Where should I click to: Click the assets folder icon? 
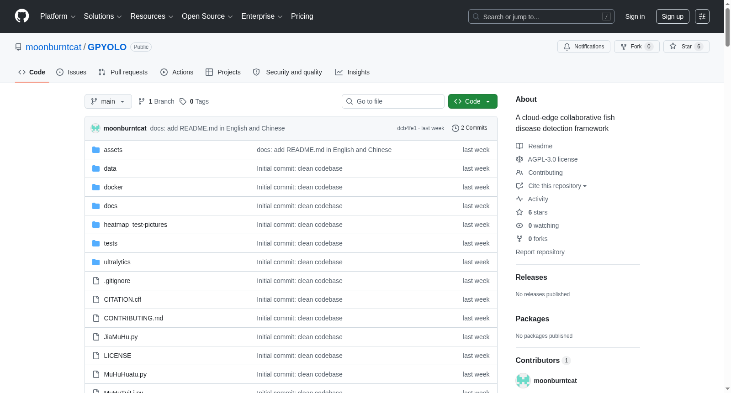coord(96,150)
